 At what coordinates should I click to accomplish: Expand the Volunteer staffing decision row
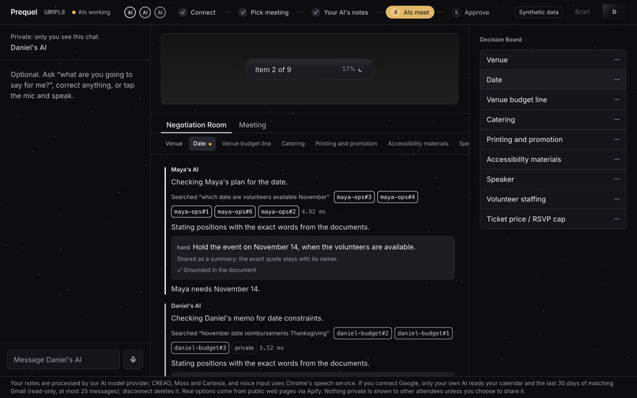coord(553,199)
